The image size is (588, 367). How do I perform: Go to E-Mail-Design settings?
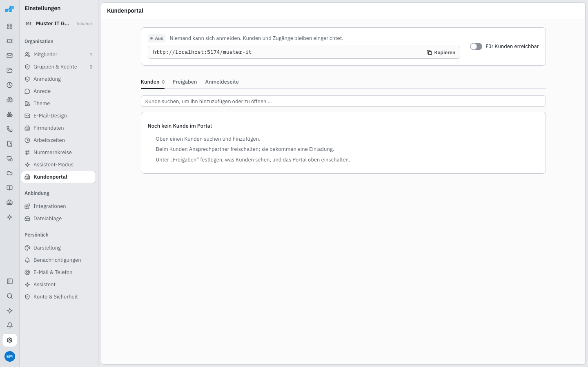tap(58, 116)
